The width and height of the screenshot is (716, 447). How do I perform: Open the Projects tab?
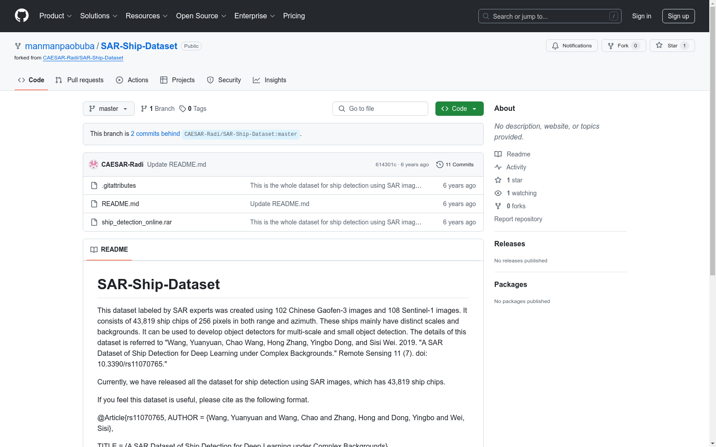[x=178, y=80]
